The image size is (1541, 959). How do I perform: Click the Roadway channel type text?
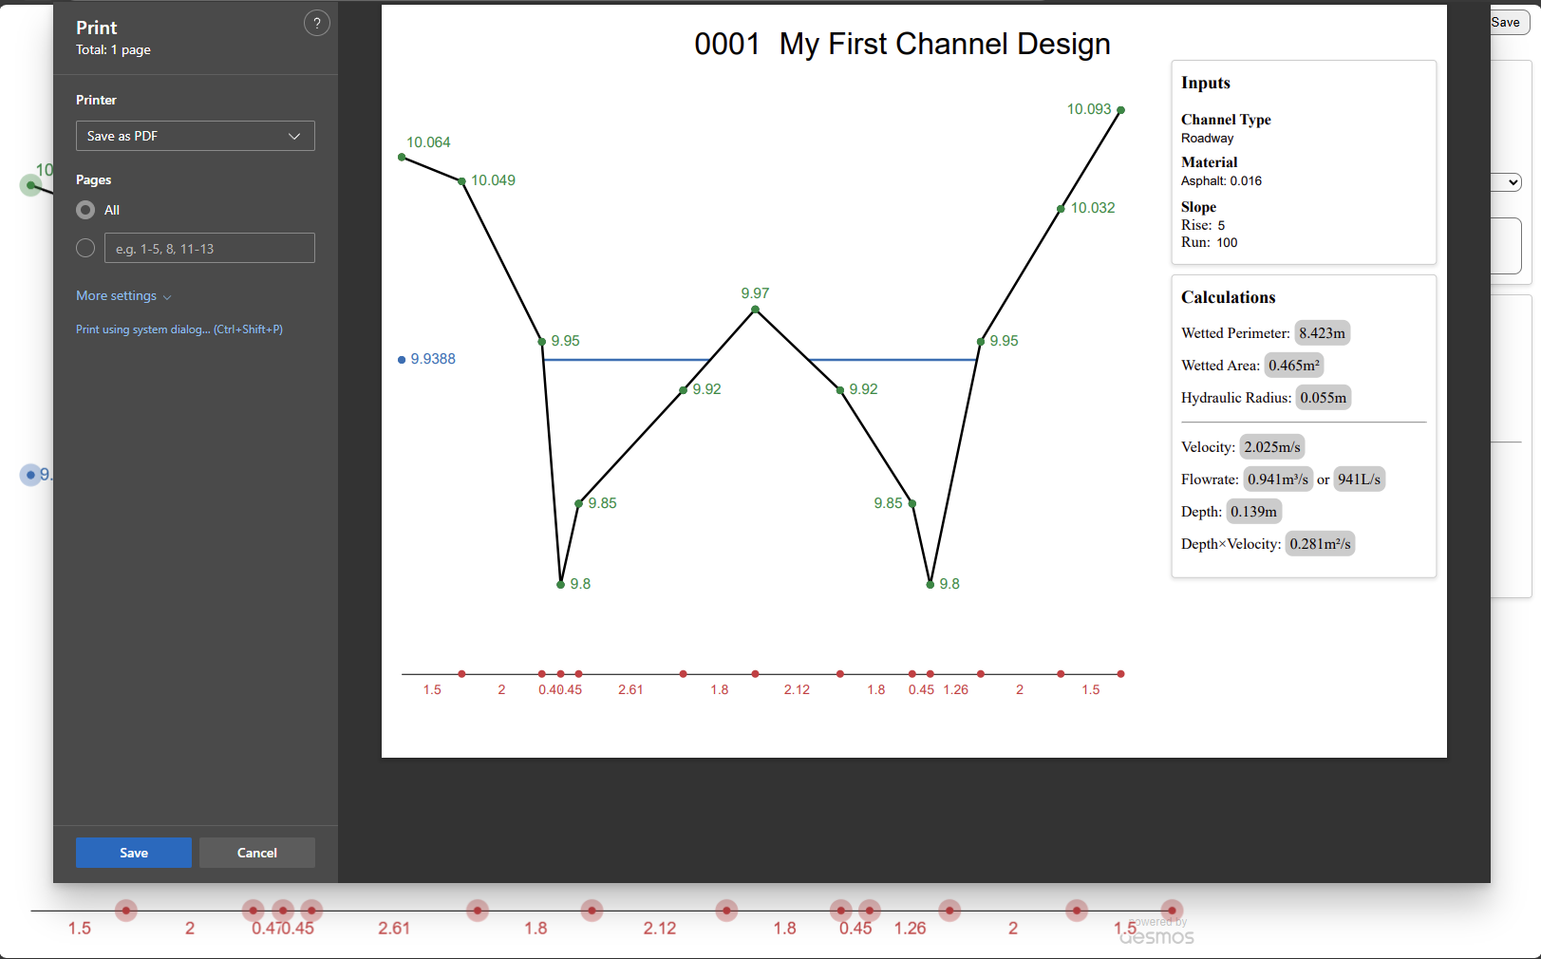(x=1207, y=139)
